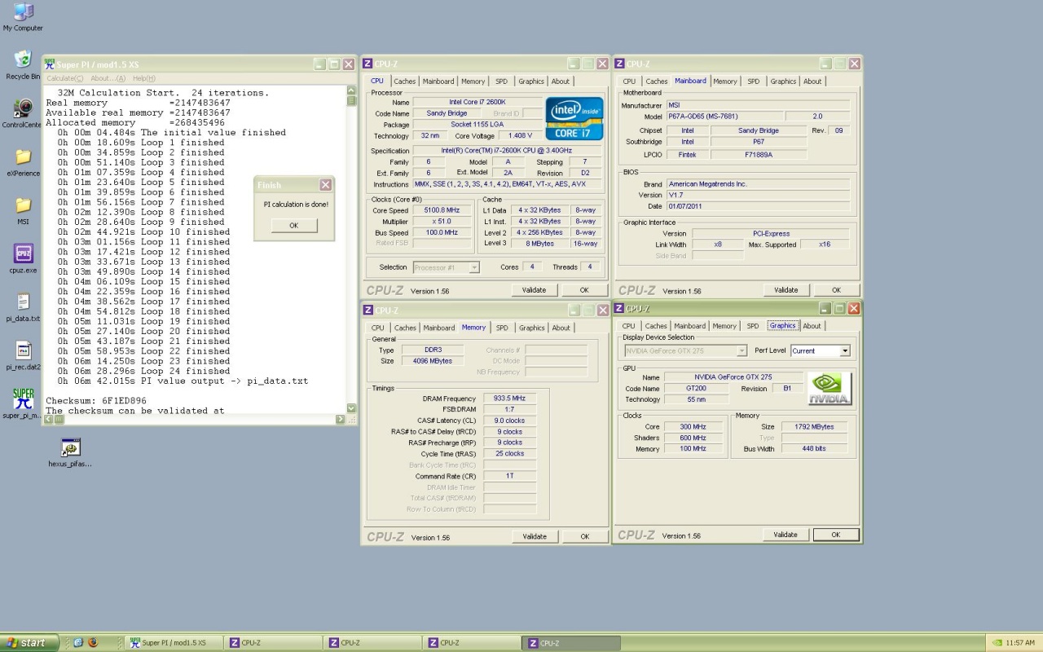
Task: Open the hexus_pifast shortcut icon
Action: click(x=71, y=447)
